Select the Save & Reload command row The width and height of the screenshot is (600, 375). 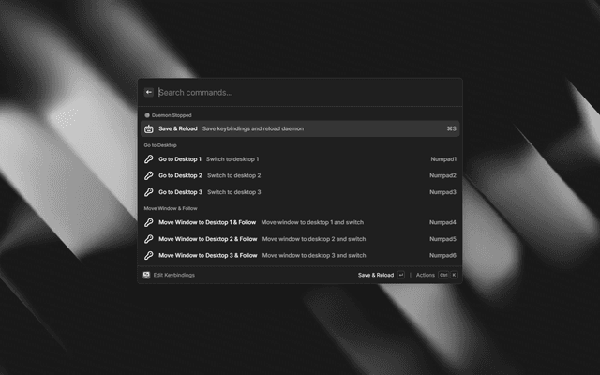[x=300, y=128]
